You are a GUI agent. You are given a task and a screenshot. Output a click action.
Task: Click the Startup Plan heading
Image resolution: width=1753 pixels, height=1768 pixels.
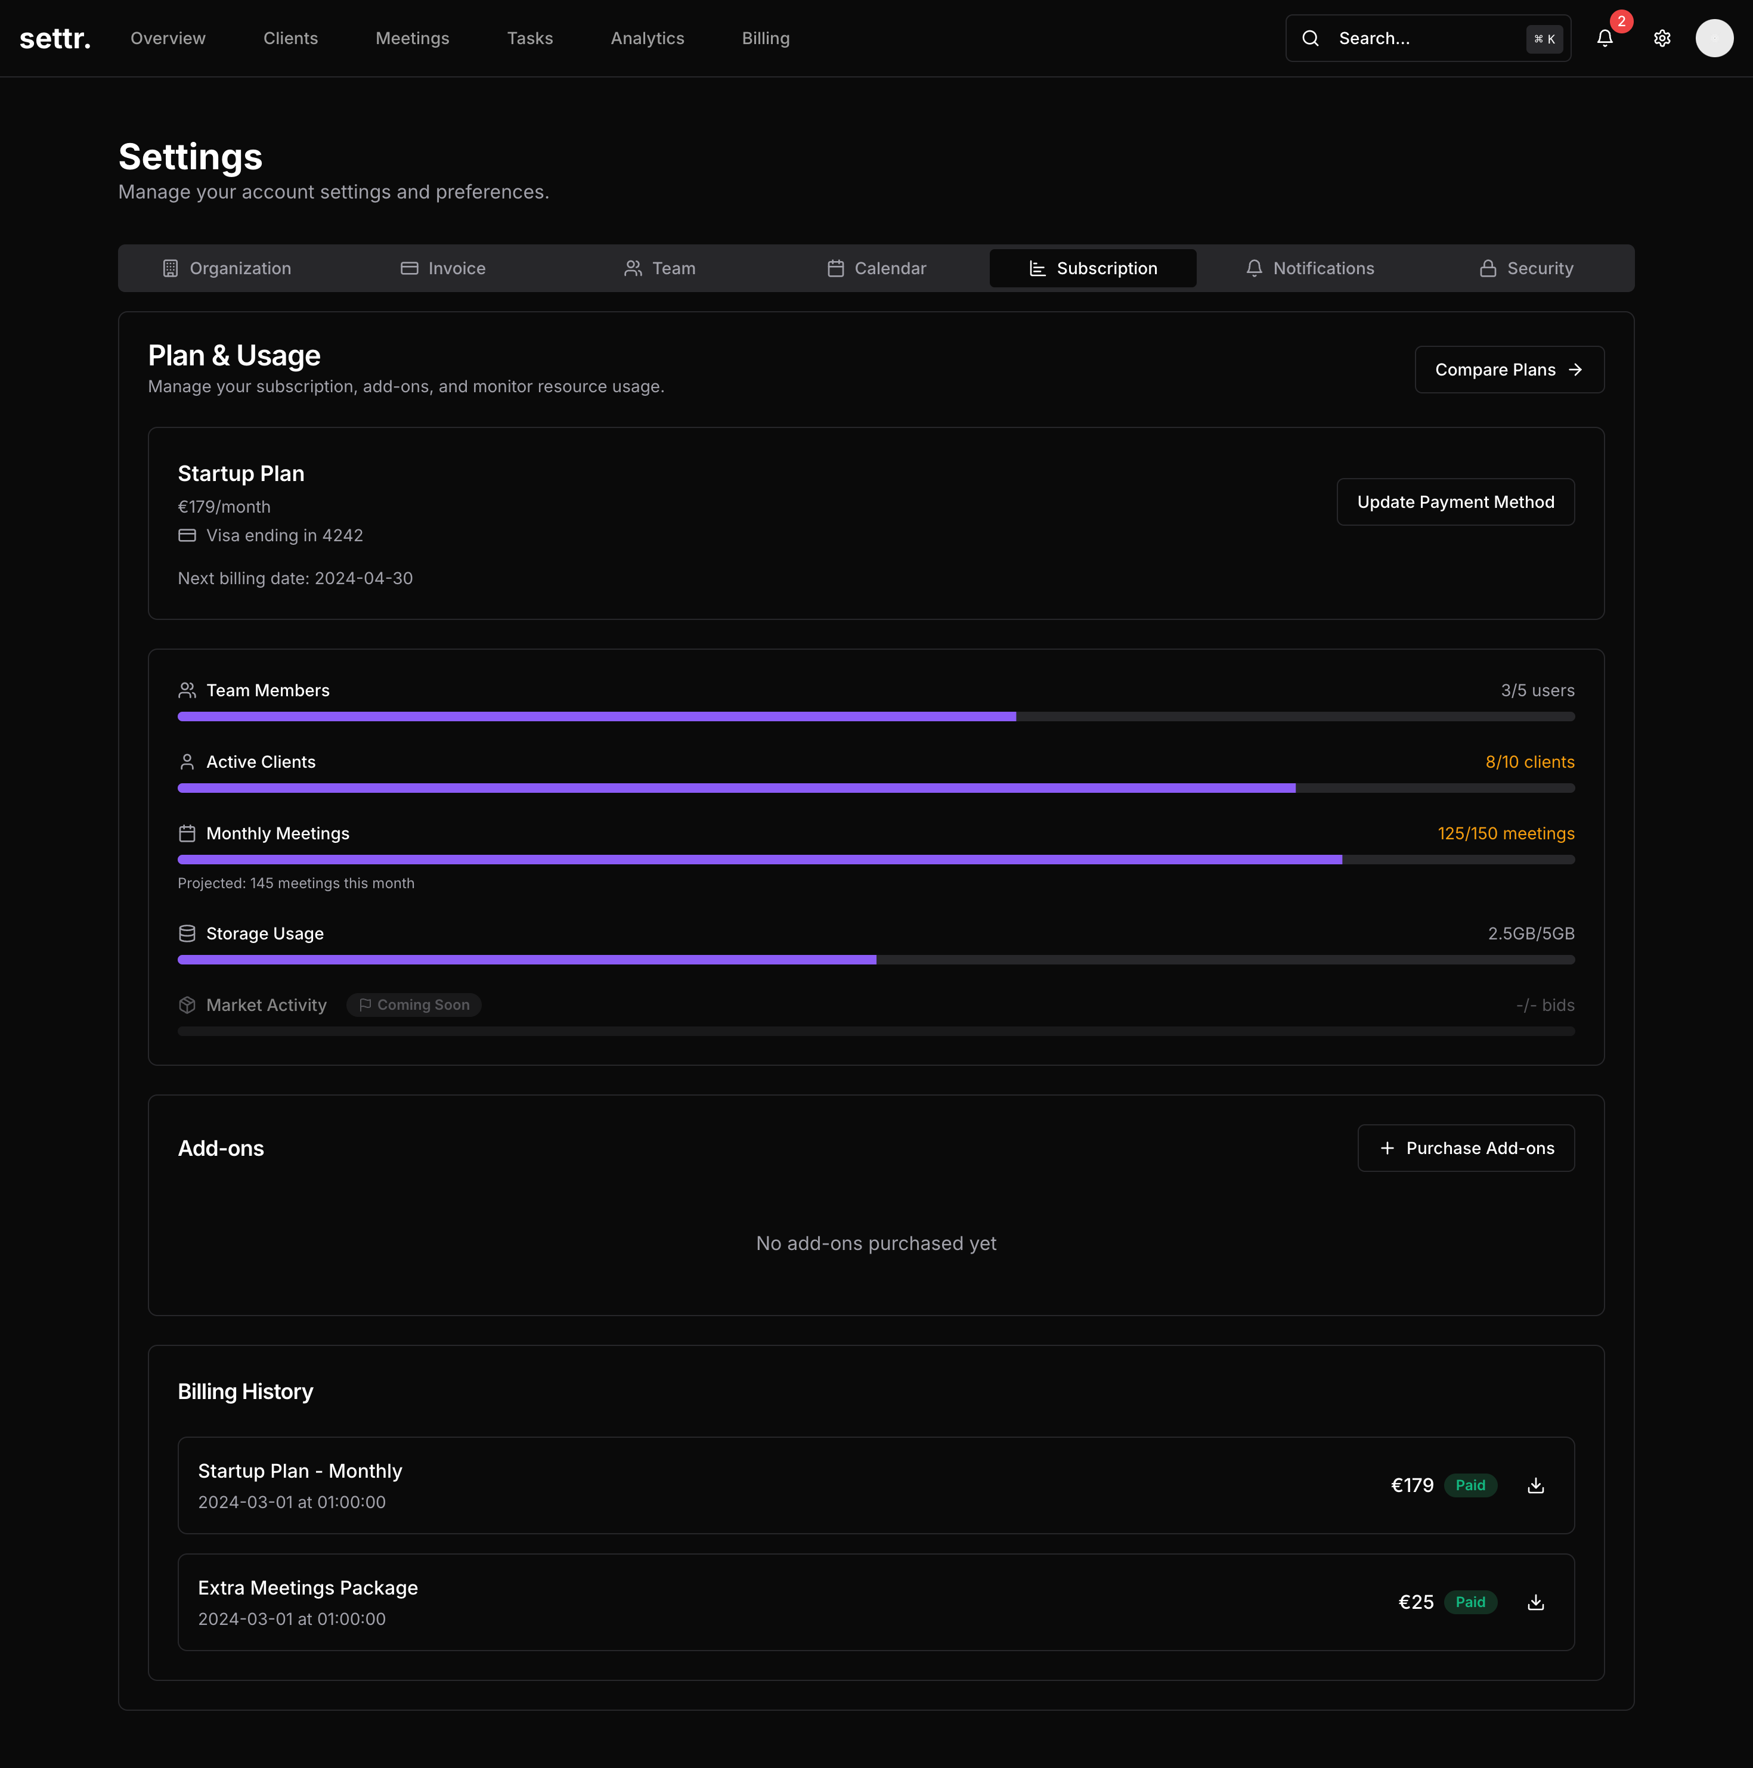(241, 473)
